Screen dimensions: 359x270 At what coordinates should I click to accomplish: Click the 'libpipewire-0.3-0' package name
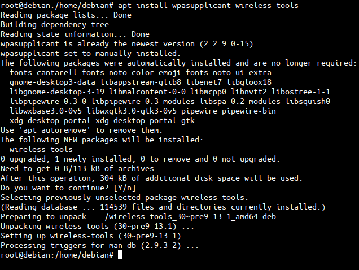(47, 102)
